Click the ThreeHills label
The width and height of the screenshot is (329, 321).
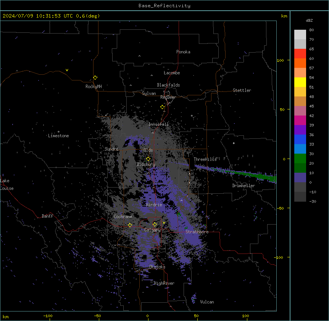pyautogui.click(x=205, y=159)
